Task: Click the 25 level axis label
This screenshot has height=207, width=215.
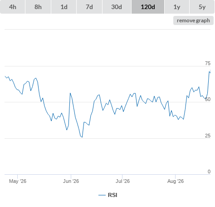Action: tap(208, 136)
